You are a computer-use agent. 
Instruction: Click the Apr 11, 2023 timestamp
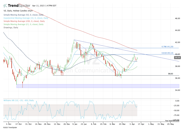44,5
